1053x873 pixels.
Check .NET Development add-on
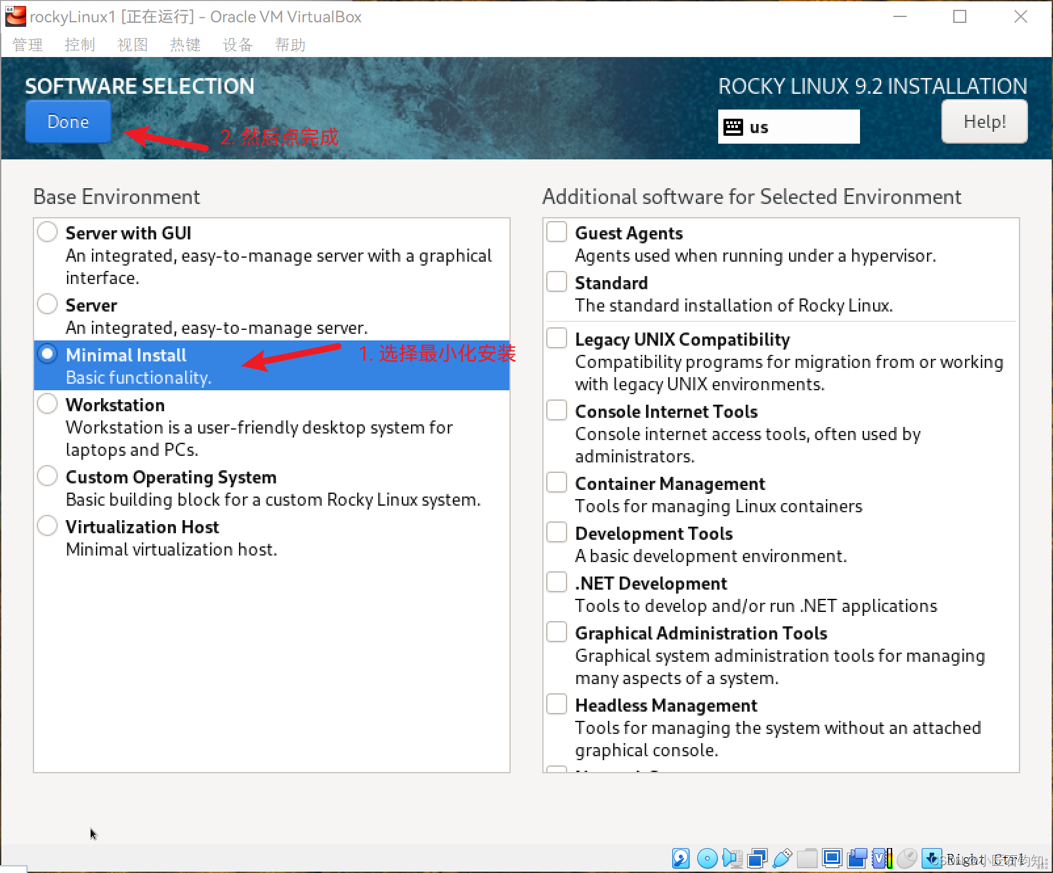pyautogui.click(x=557, y=582)
